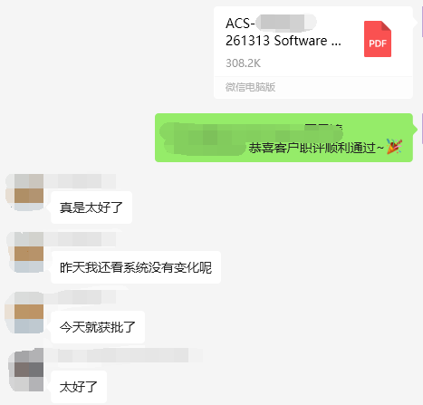
Task: Select the 真是太好了 message bubble
Action: (x=91, y=207)
